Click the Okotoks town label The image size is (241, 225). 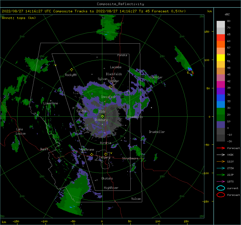107,178
